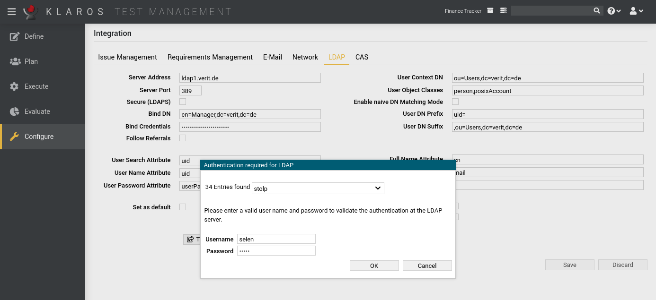Open the Plan section in sidebar

click(x=31, y=61)
